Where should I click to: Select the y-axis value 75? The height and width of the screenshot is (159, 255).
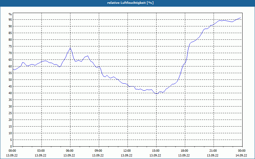(10, 46)
